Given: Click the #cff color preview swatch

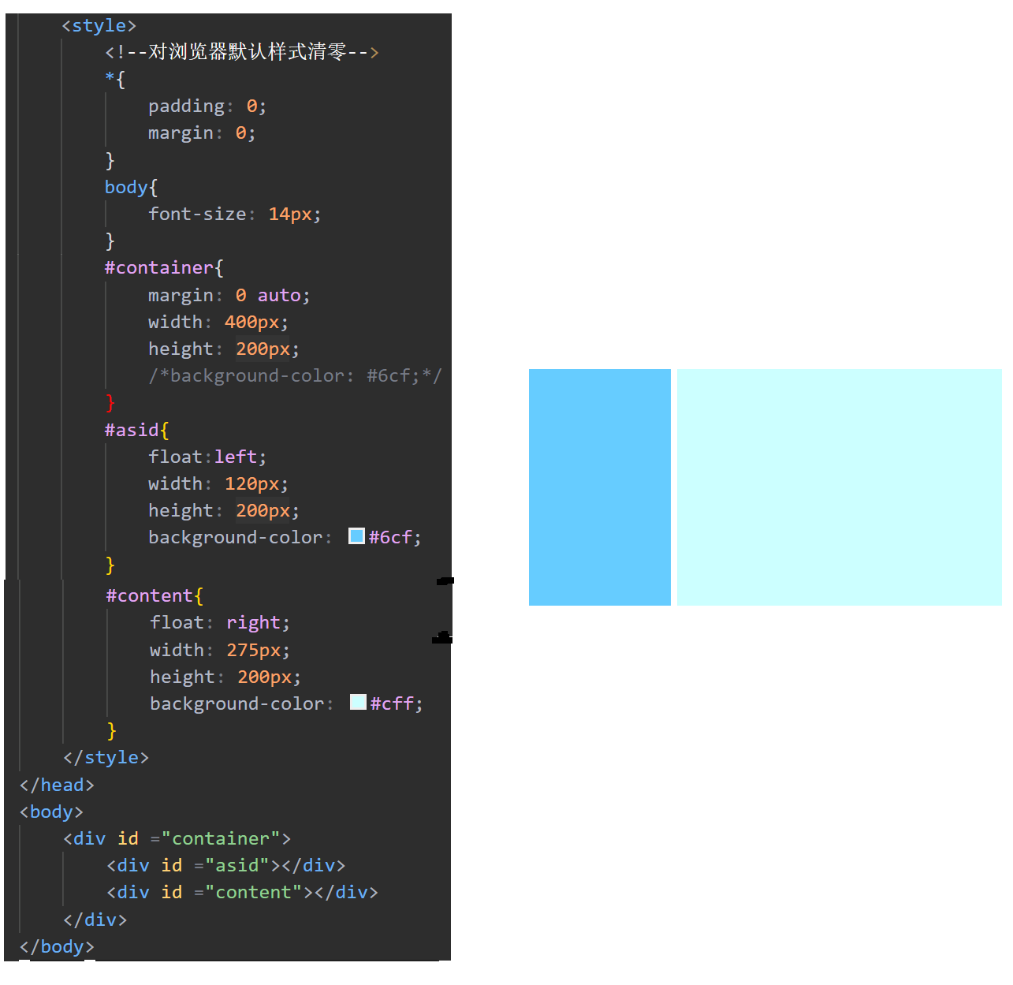Looking at the screenshot, I should [359, 702].
